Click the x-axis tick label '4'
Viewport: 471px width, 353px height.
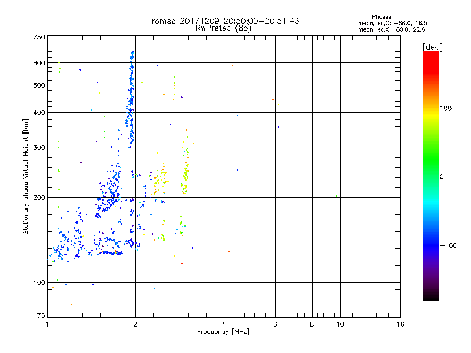click(224, 324)
